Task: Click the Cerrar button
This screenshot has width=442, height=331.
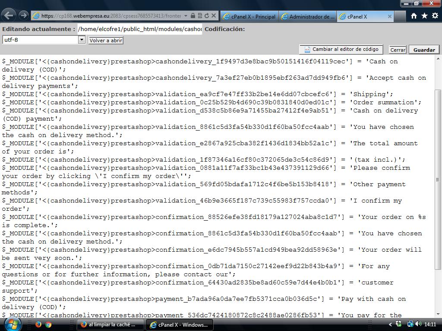Action: tap(398, 50)
